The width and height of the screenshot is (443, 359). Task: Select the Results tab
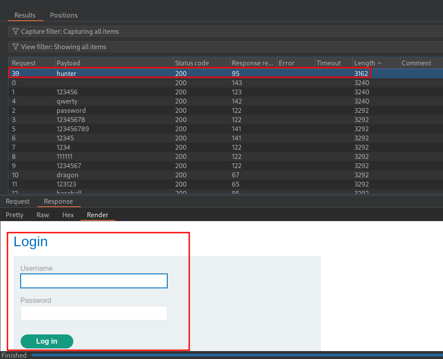pyautogui.click(x=25, y=15)
